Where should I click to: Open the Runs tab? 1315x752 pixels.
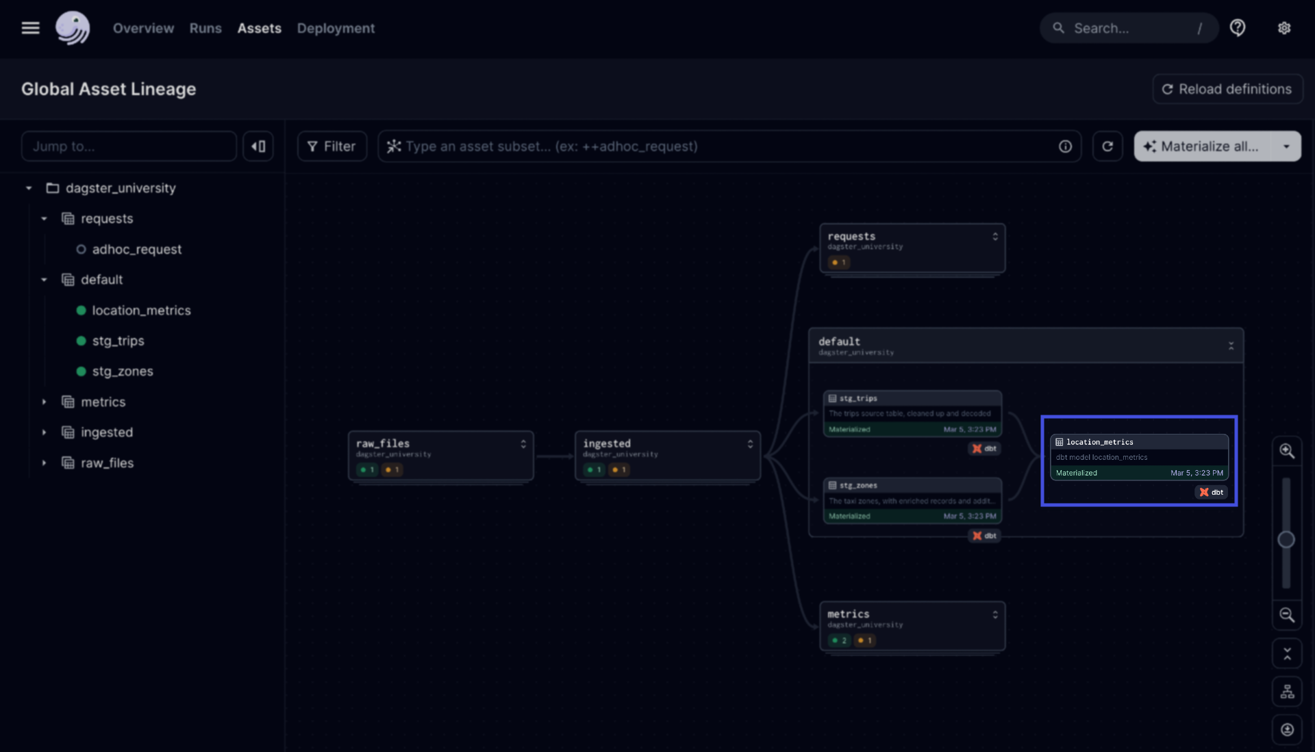click(205, 28)
